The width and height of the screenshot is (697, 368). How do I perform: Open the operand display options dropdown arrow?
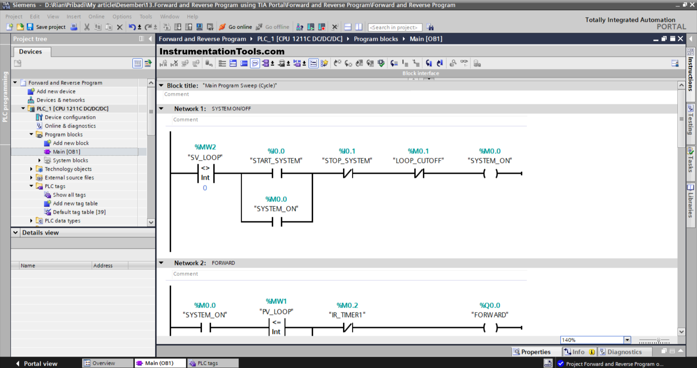click(x=273, y=64)
